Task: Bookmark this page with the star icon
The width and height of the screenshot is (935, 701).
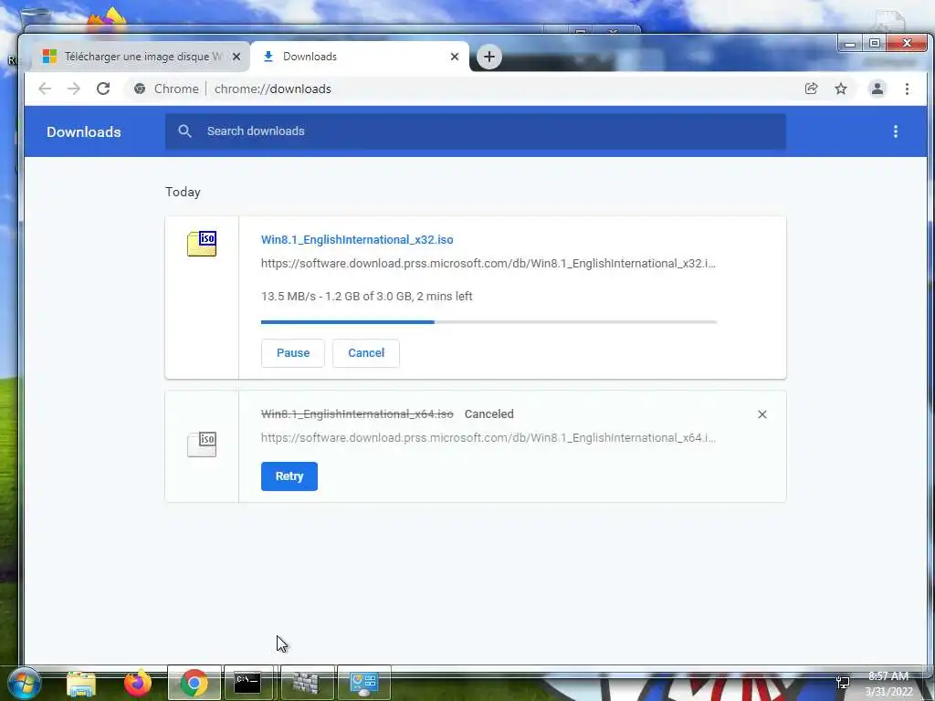Action: click(x=841, y=89)
